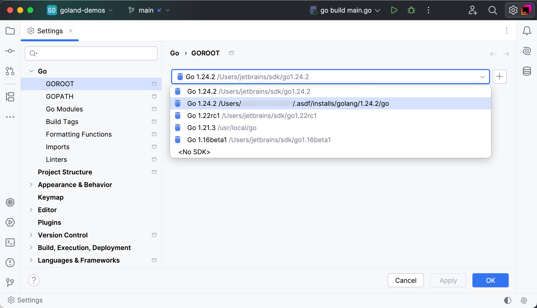The image size is (537, 308).
Task: Open the Terminal tool window
Action: [10, 242]
